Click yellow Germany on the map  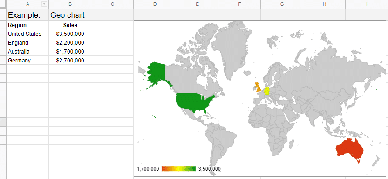[267, 91]
